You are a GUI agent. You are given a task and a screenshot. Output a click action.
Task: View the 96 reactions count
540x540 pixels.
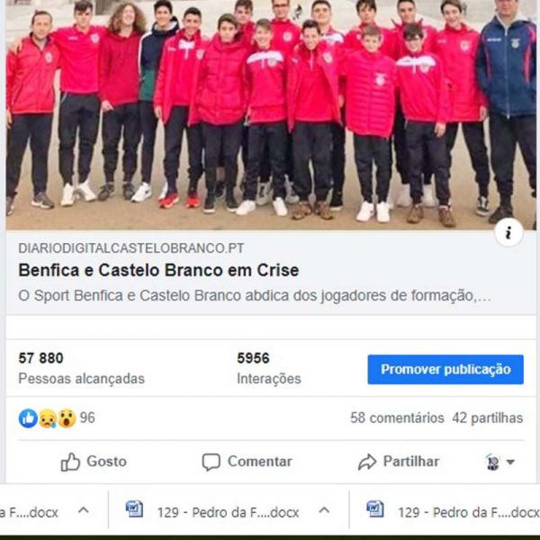point(87,418)
